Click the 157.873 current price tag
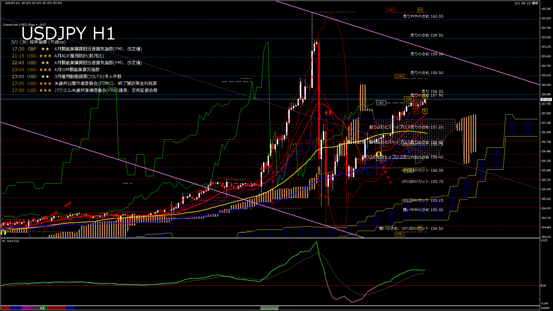Image resolution: width=553 pixels, height=311 pixels. click(546, 99)
